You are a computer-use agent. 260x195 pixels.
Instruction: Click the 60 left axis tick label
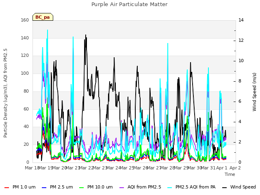click(26, 109)
